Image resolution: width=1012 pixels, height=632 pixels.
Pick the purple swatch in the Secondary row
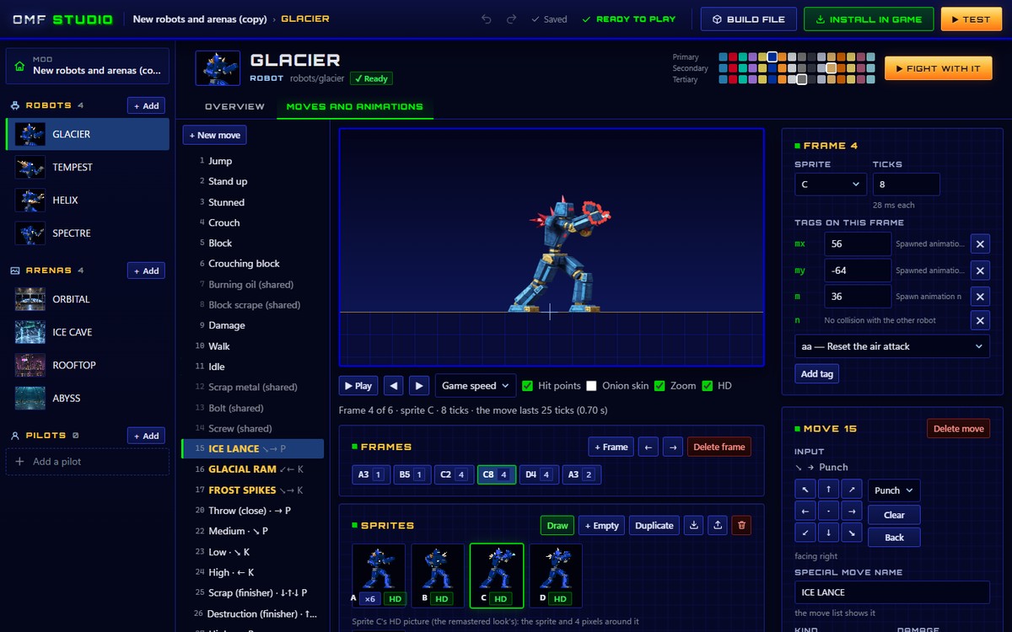click(x=753, y=68)
